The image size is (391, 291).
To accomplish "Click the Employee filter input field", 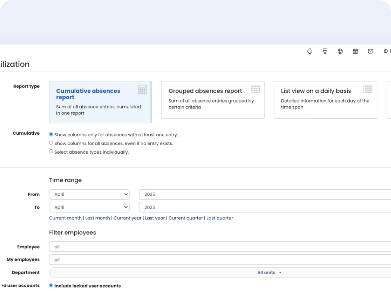I will [220, 247].
